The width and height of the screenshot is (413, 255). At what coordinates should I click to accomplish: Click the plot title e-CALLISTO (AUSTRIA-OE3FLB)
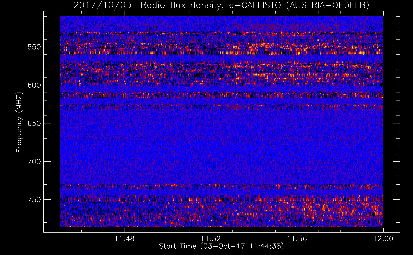(299, 5)
